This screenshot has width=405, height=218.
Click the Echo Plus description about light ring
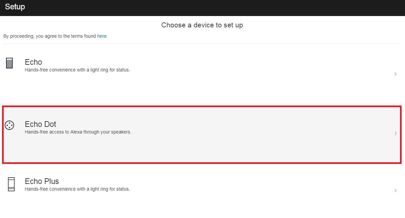pos(77,189)
